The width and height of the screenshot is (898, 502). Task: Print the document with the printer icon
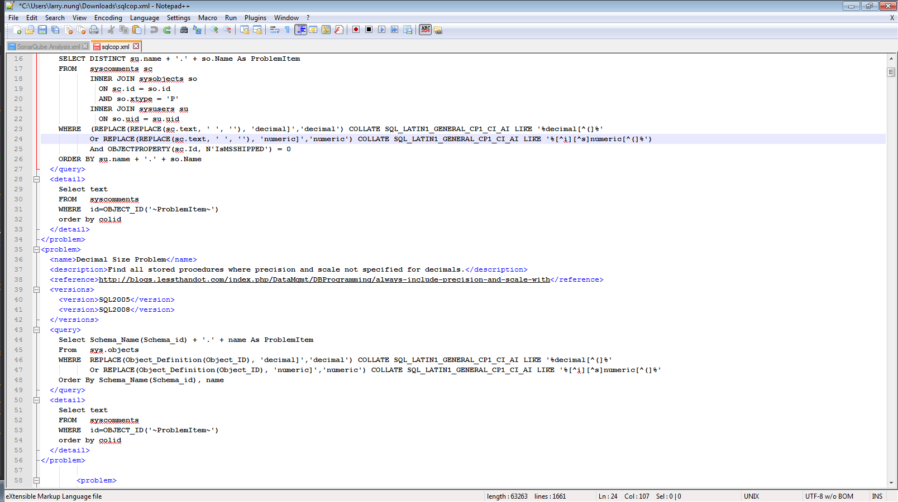94,30
